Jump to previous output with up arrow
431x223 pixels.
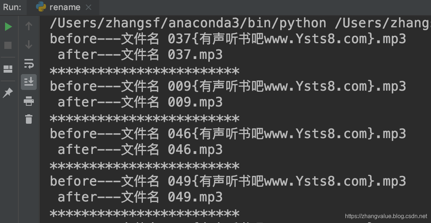tap(29, 26)
